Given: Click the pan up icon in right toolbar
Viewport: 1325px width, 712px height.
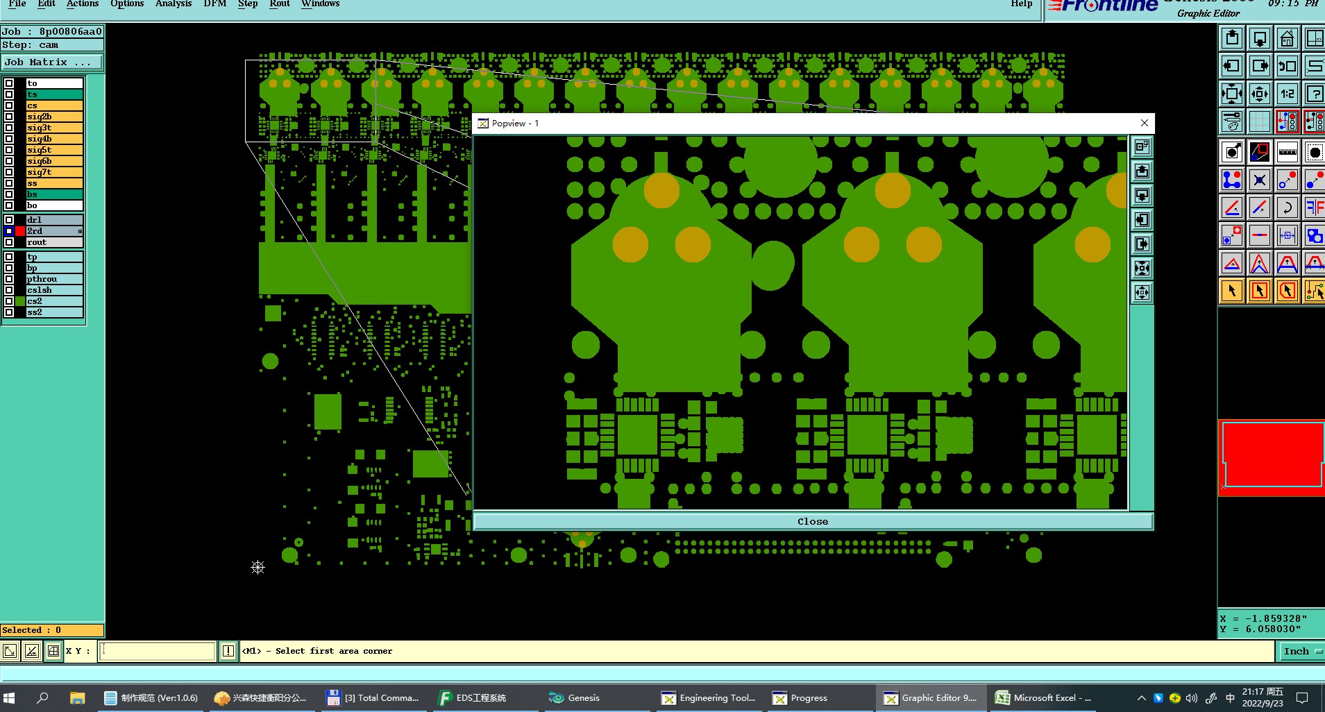Looking at the screenshot, I should pos(1232,38).
